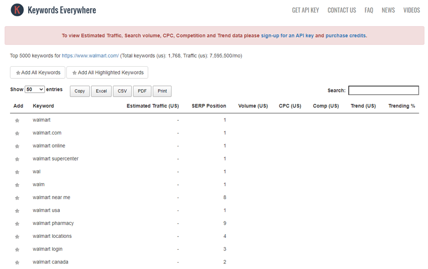This screenshot has height=269, width=428.
Task: Click the Keywords Everywhere site title
Action: 62,10
